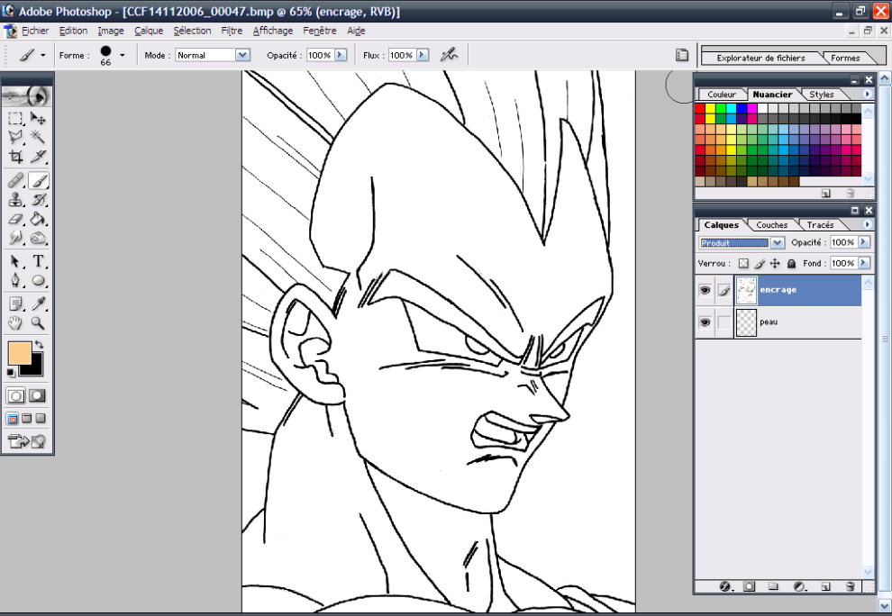Lock transparent pixels in Verrou row

pos(743,263)
